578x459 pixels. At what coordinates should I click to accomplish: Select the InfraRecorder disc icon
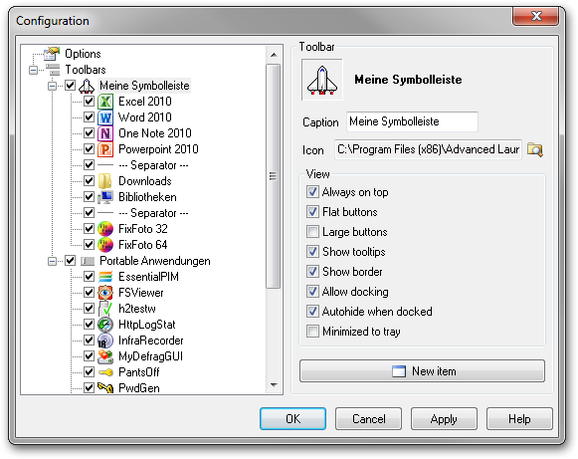click(x=105, y=341)
